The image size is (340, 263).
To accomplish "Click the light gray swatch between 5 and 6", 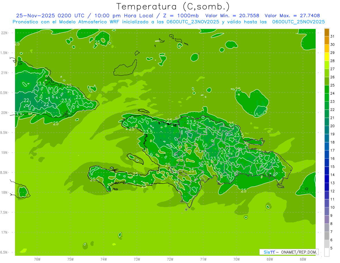I will coord(327,244).
